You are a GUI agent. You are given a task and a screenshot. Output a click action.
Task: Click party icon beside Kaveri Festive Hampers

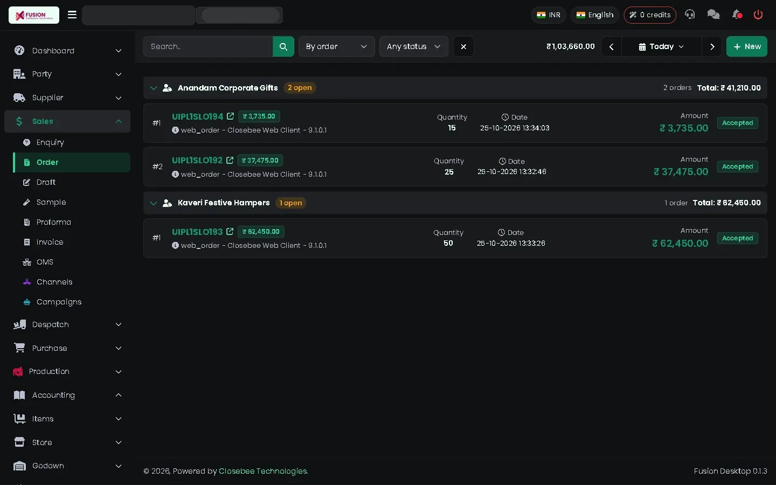pyautogui.click(x=167, y=203)
